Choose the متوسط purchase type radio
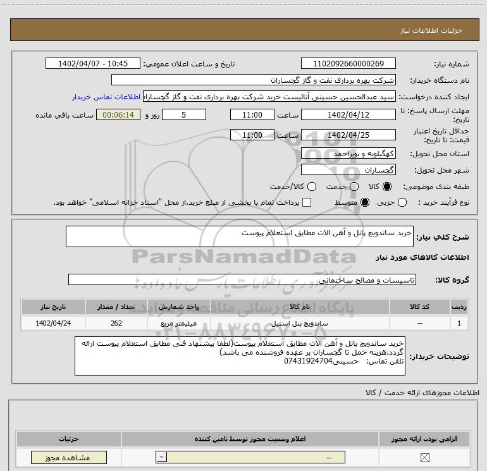This screenshot has height=471, width=487. (x=365, y=202)
